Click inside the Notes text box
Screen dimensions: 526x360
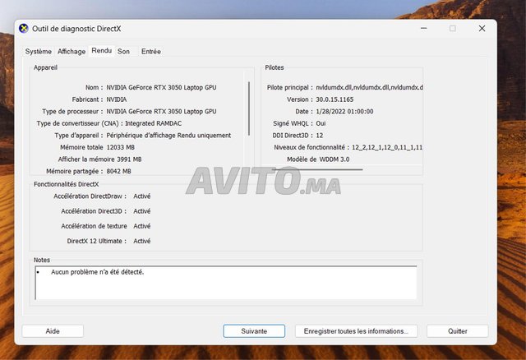pos(226,282)
